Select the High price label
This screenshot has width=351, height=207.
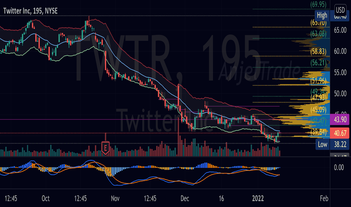pyautogui.click(x=322, y=15)
